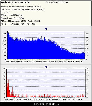Click the 17F345h label on PO x-axis
Screen dimensions: 92x106
(x=62, y=99)
